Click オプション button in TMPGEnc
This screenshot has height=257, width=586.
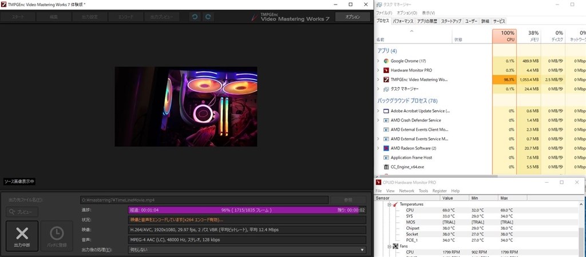[x=353, y=17]
